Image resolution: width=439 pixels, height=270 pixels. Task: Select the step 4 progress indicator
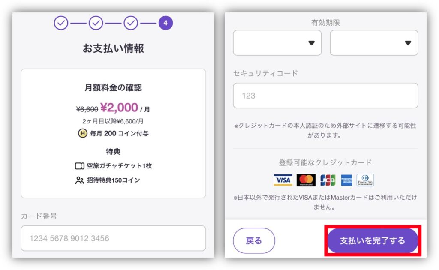pos(166,23)
